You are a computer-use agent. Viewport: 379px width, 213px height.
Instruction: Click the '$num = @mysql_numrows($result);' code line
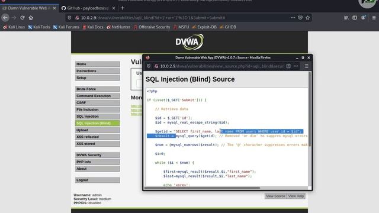187,145
